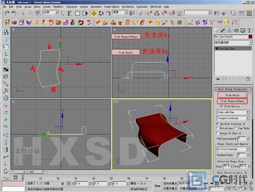Open the 修改器列表 modifier list dropdown

click(233, 43)
